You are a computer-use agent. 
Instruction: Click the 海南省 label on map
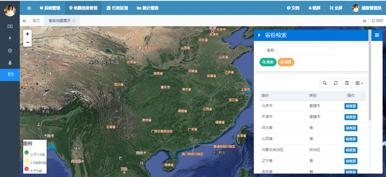[169, 165]
